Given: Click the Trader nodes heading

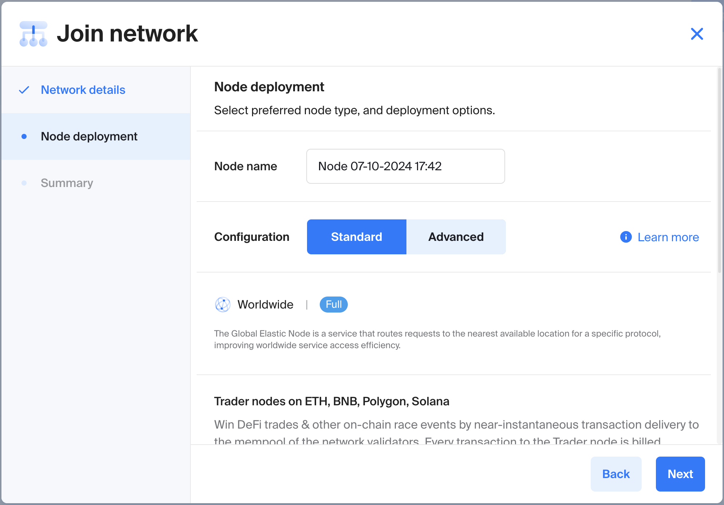Looking at the screenshot, I should (331, 401).
